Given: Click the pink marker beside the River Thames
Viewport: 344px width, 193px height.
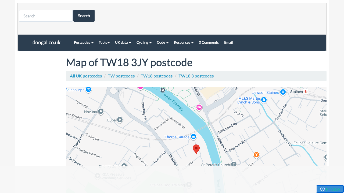Looking at the screenshot, I should (x=199, y=107).
